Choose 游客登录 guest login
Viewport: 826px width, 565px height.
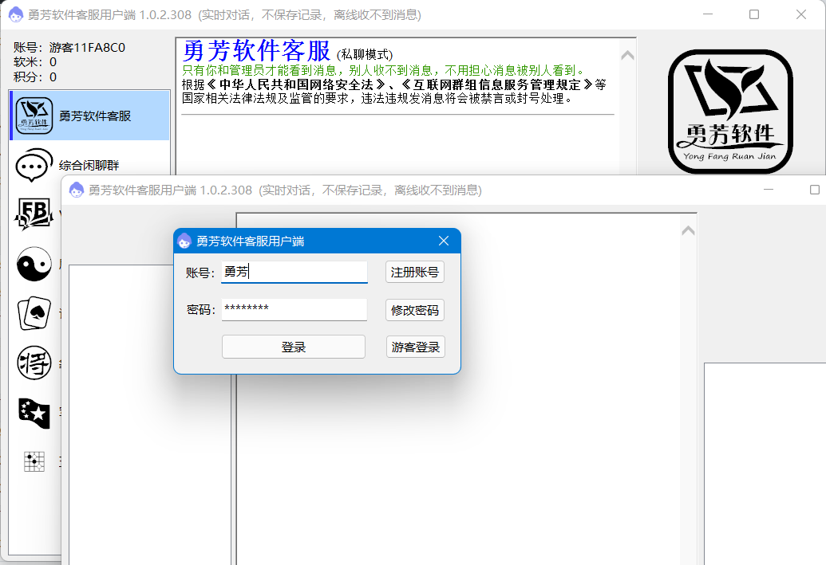414,347
